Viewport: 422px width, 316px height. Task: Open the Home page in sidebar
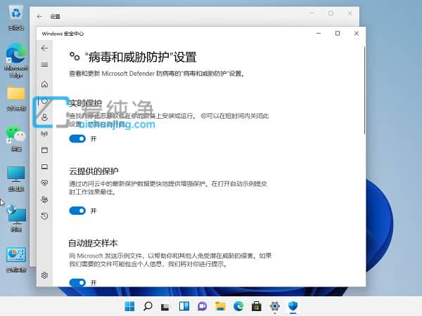pos(45,84)
